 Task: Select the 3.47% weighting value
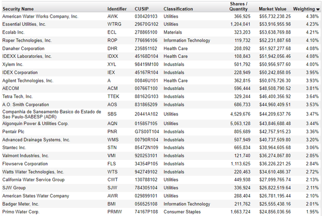[x=312, y=114]
